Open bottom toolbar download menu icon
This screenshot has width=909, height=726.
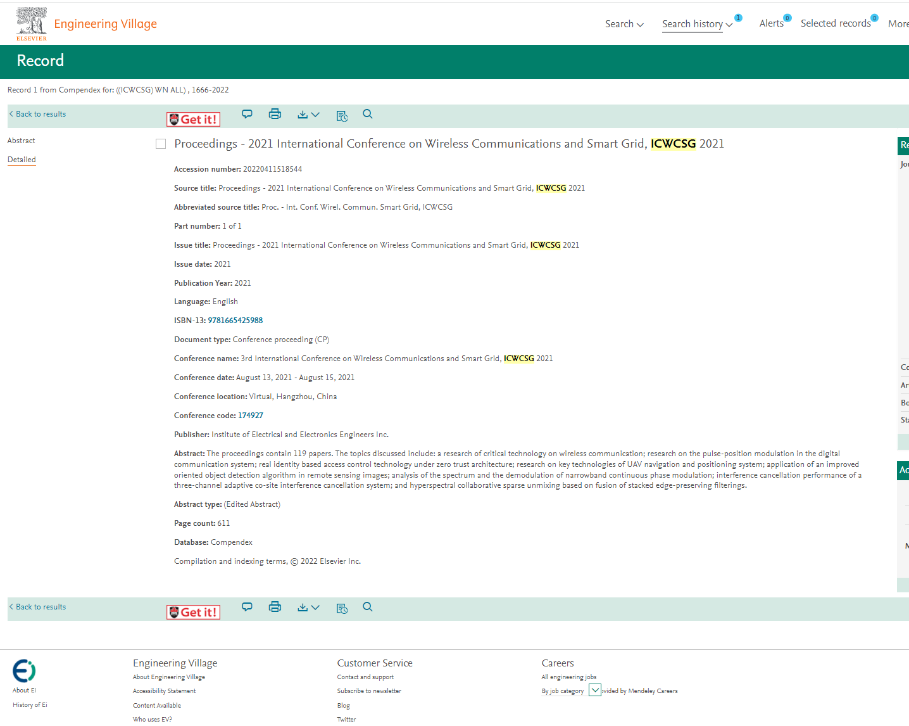click(308, 608)
